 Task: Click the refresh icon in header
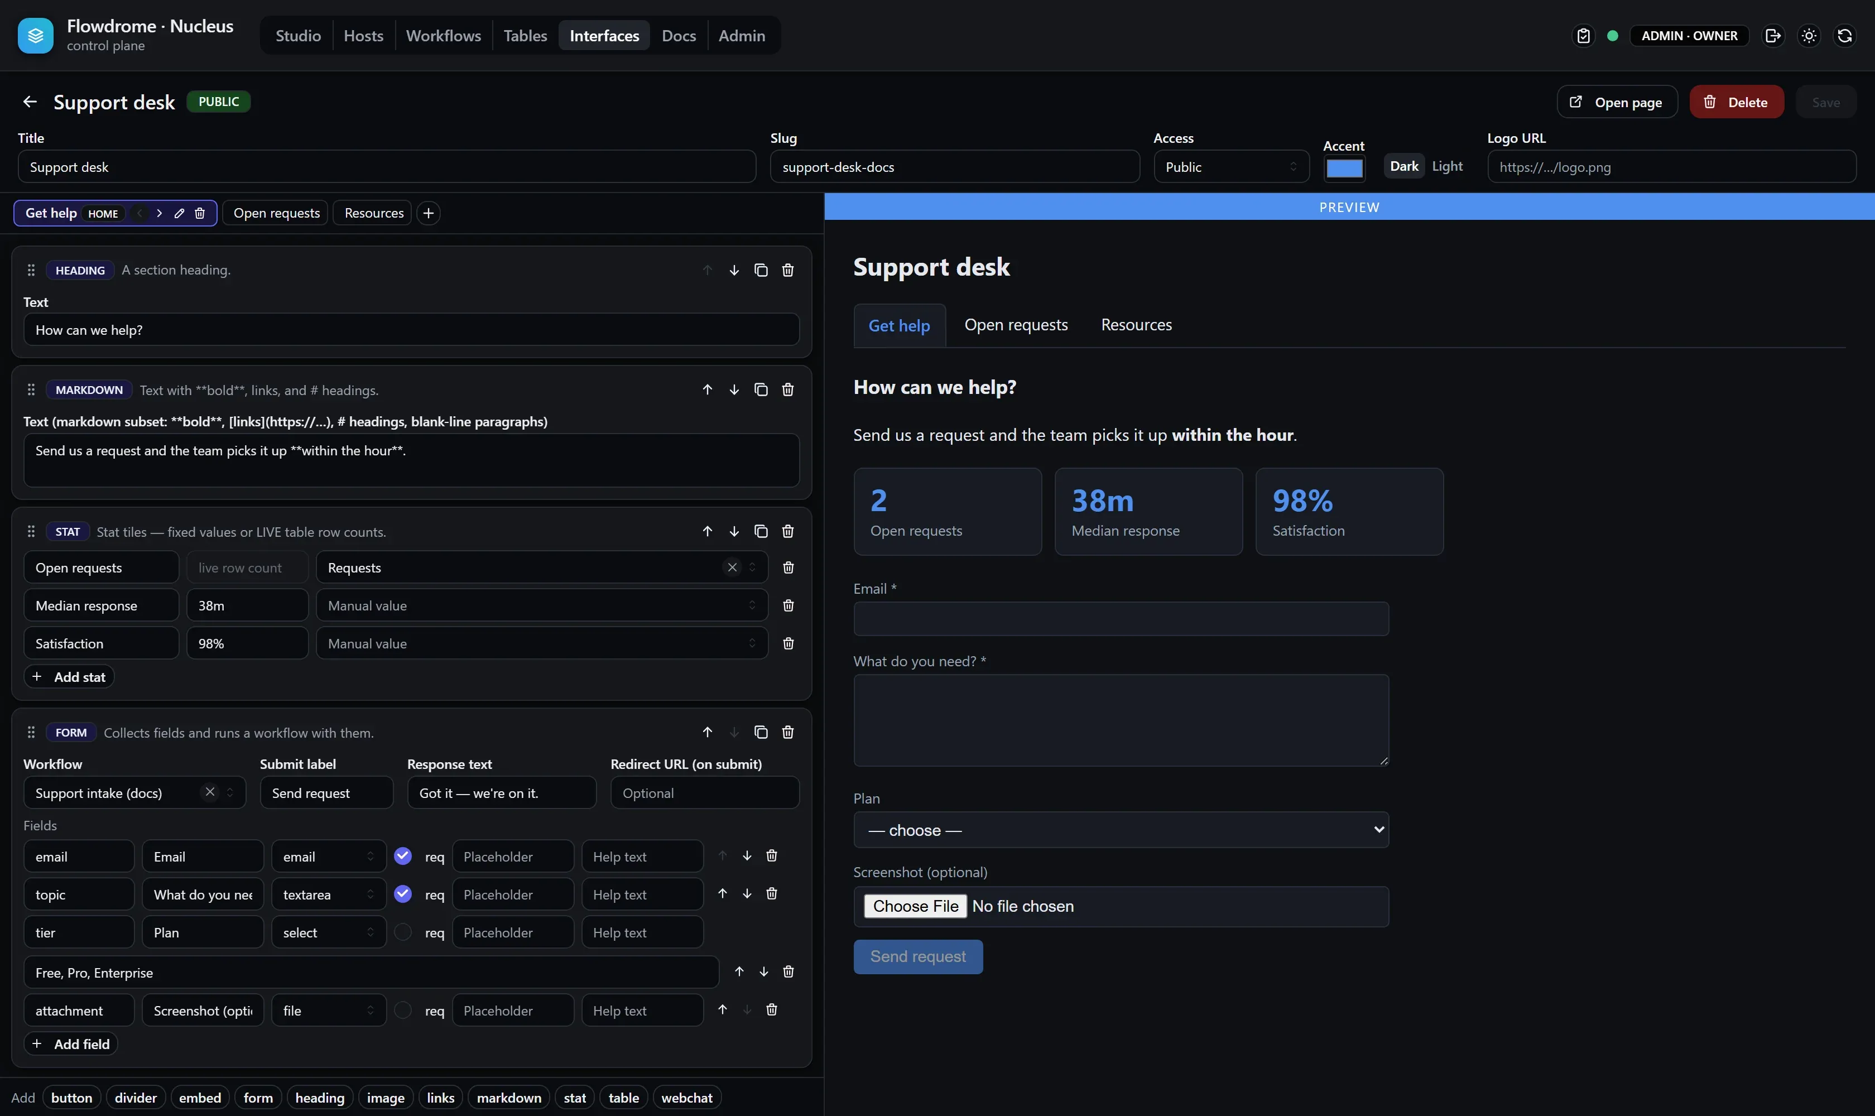pyautogui.click(x=1844, y=35)
